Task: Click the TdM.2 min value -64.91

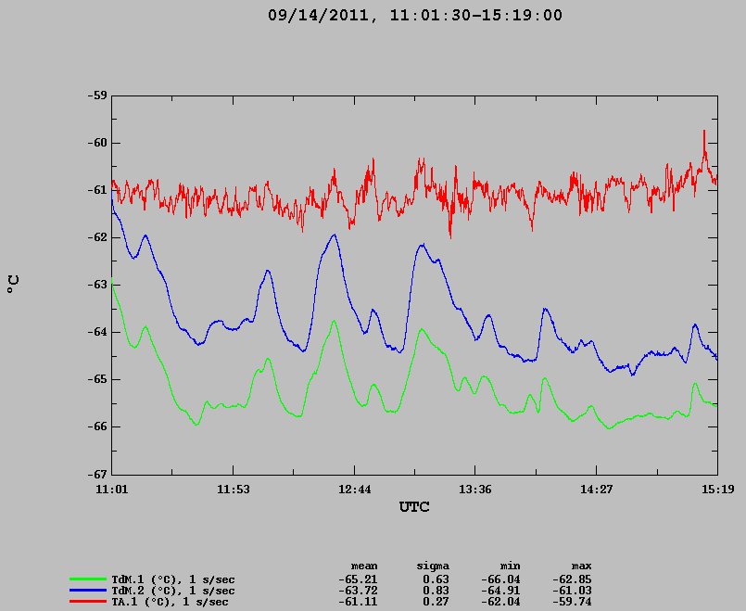Action: [500, 591]
